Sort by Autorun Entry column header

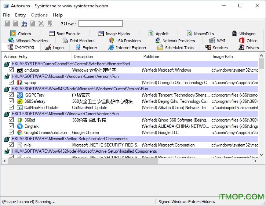click(36, 57)
